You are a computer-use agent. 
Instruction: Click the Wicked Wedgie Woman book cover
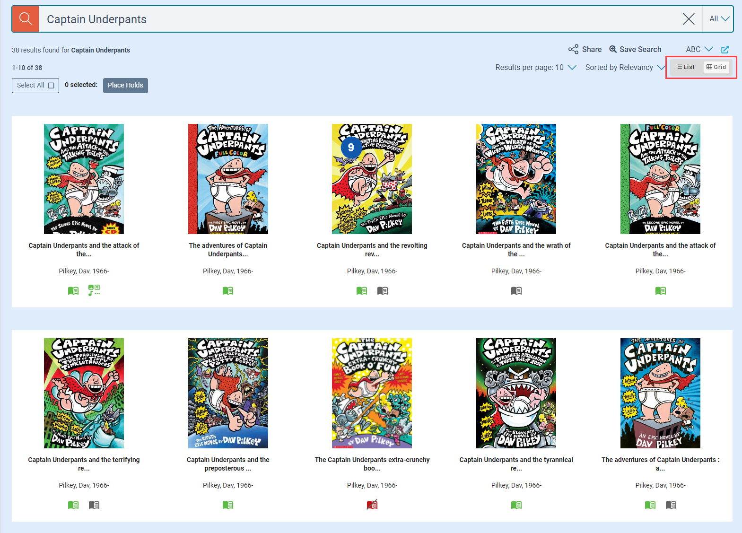pyautogui.click(x=516, y=179)
